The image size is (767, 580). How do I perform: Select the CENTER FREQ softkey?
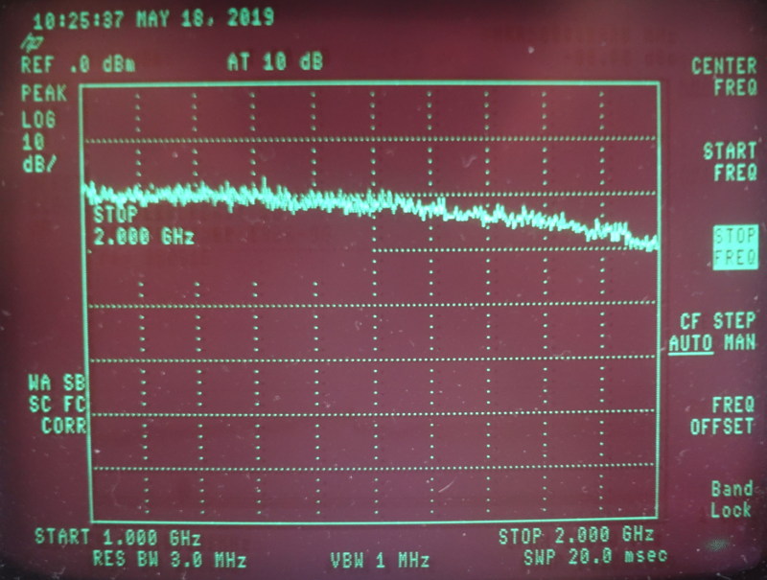coord(724,77)
